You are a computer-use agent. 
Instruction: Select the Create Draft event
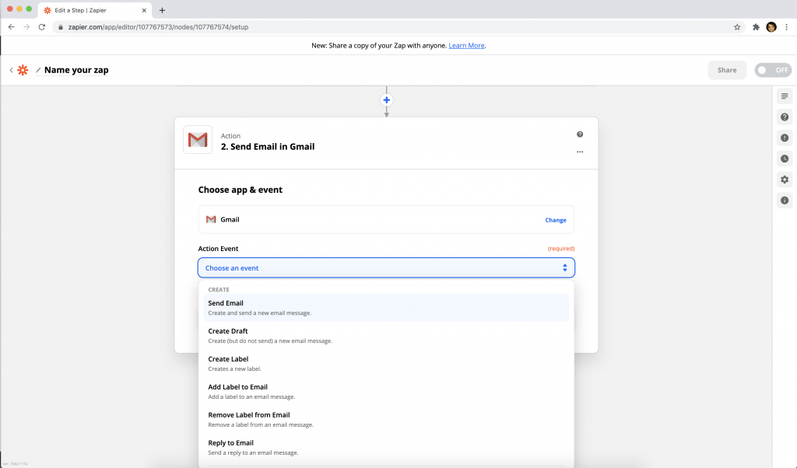pyautogui.click(x=386, y=336)
